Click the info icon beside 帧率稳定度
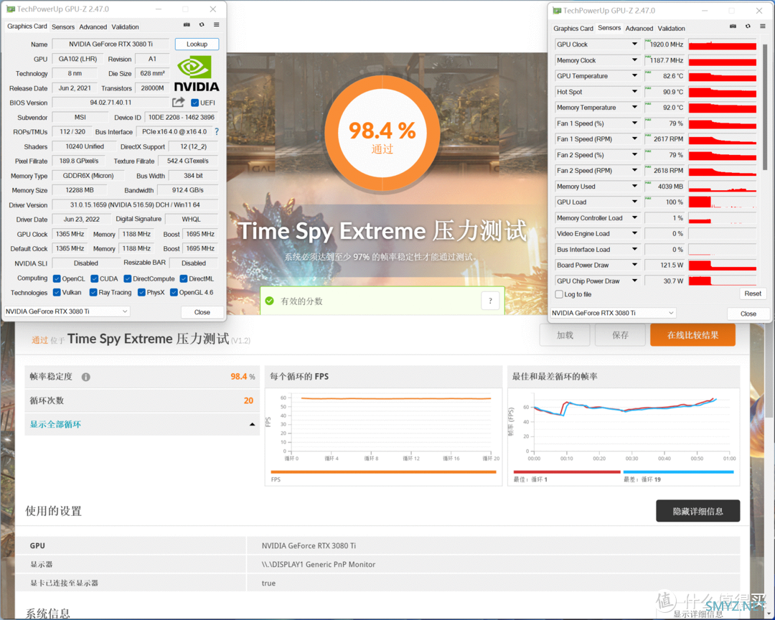The image size is (775, 620). [x=86, y=377]
